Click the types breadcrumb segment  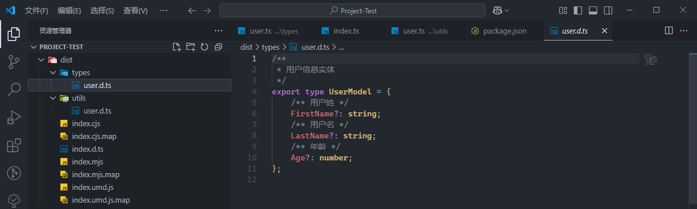click(271, 47)
